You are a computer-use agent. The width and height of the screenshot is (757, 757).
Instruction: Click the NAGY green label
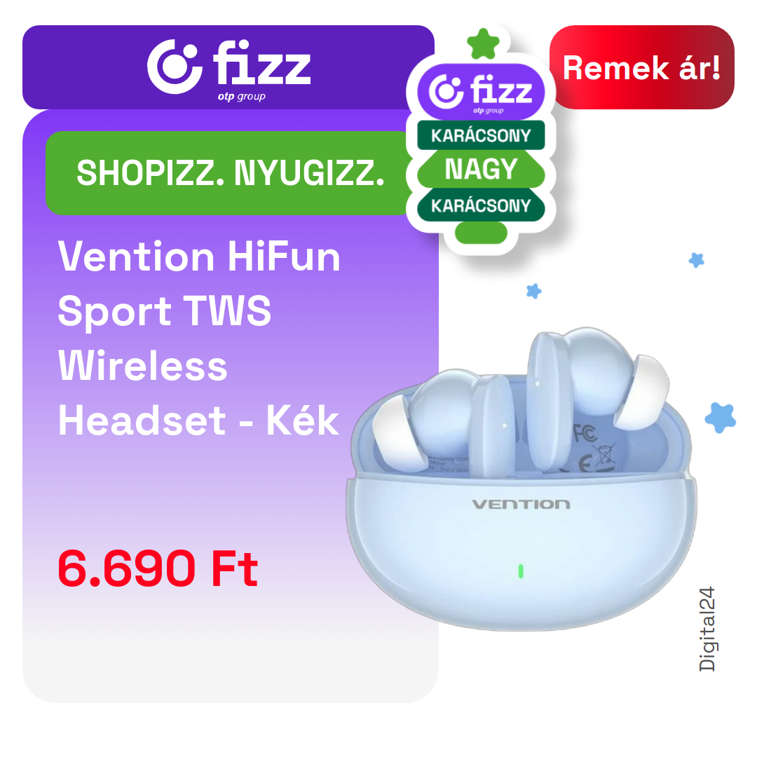(x=481, y=169)
